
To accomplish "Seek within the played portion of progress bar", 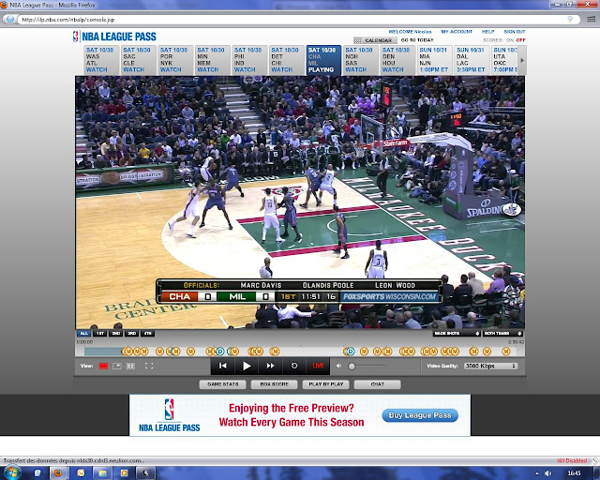I will tap(102, 352).
